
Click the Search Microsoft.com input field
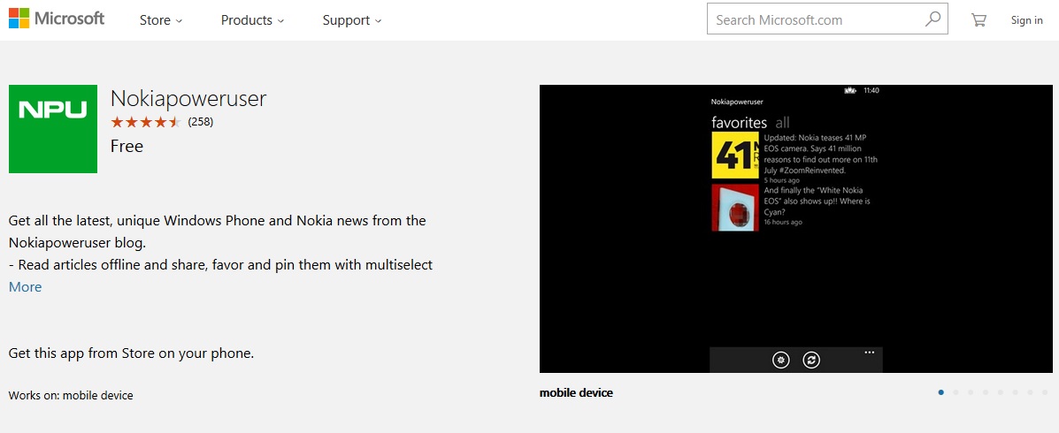(x=814, y=19)
